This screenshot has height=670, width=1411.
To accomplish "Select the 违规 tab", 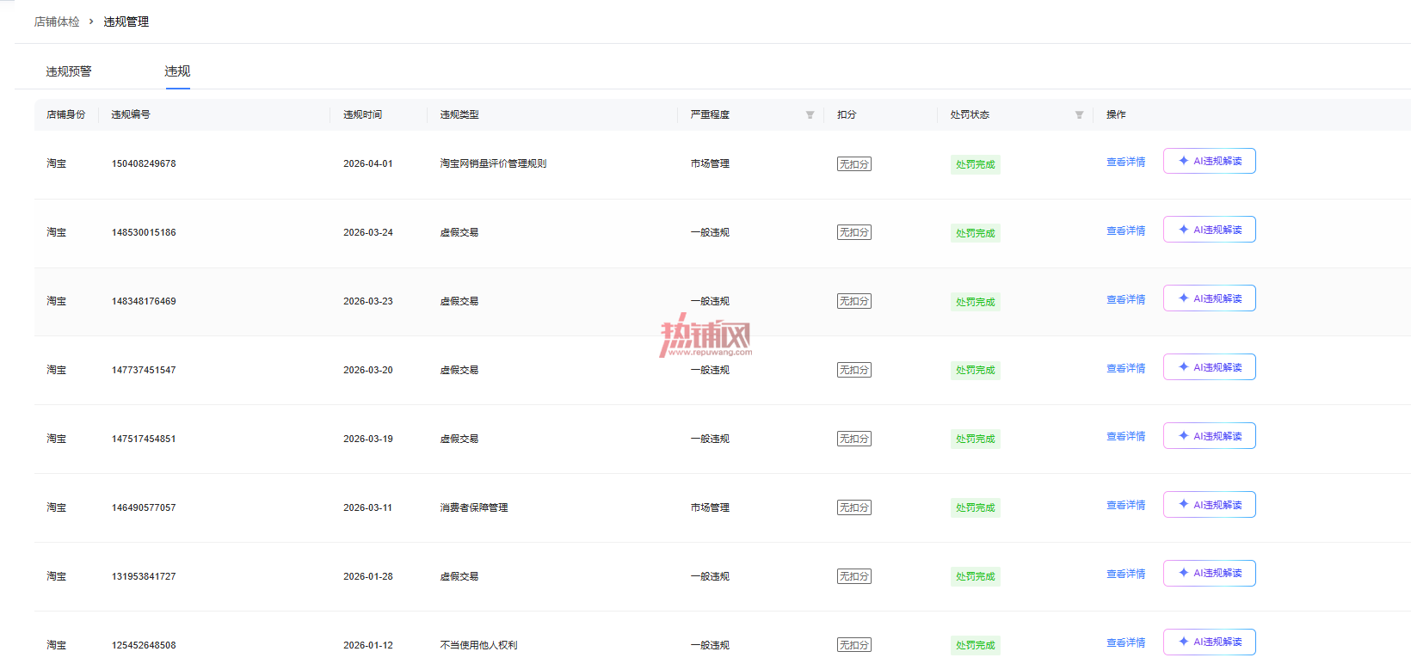I will point(177,71).
